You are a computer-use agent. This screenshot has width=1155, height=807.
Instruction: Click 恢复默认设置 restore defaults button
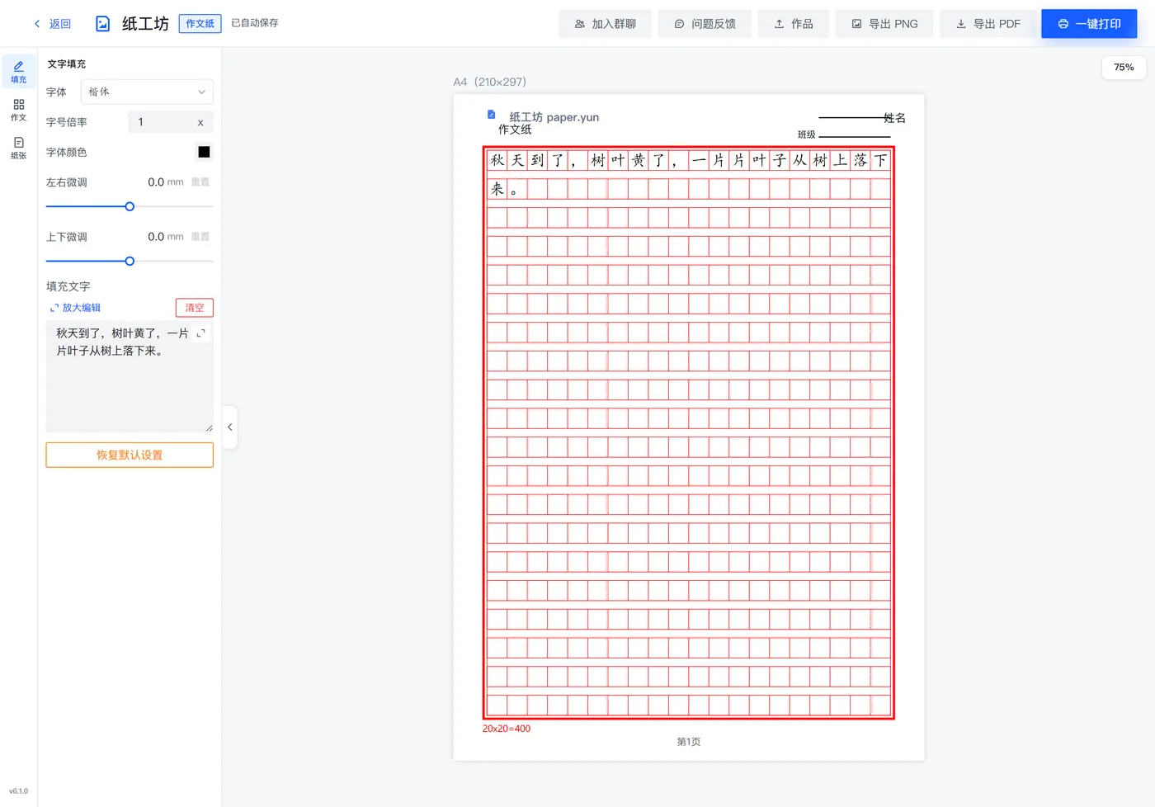tap(130, 455)
